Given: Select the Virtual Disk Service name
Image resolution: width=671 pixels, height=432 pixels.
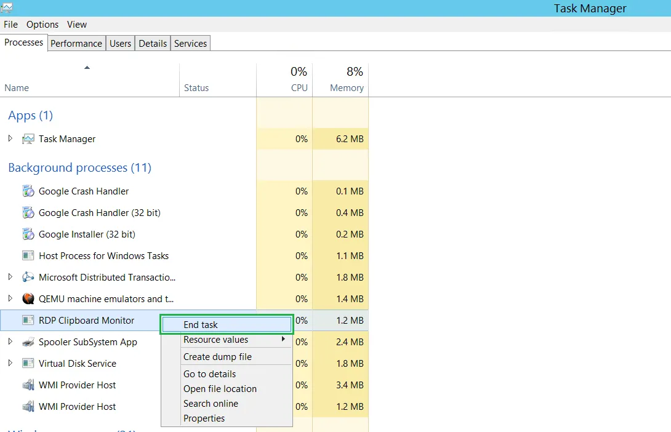Looking at the screenshot, I should (78, 364).
